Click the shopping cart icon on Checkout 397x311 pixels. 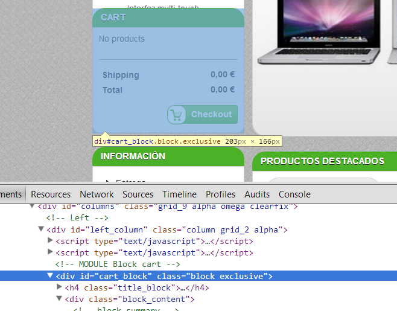click(176, 115)
